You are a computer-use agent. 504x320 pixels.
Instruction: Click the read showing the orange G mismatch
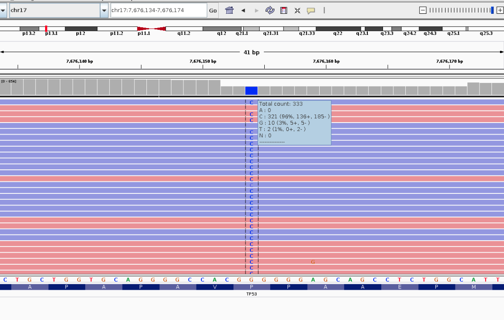point(312,262)
